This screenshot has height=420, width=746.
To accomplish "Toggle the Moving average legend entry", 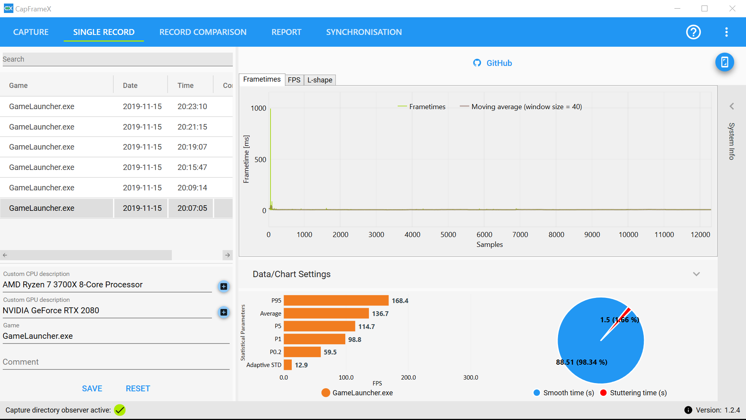I will (x=521, y=107).
